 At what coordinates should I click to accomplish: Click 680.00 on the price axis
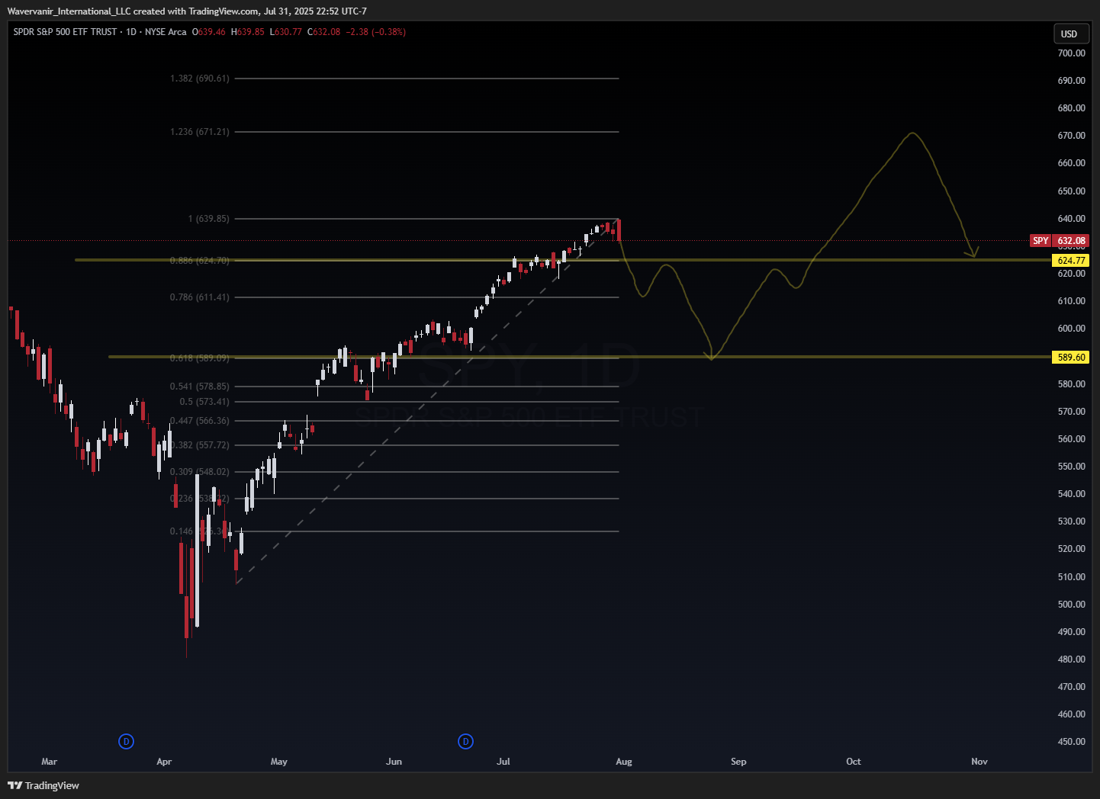(1071, 108)
